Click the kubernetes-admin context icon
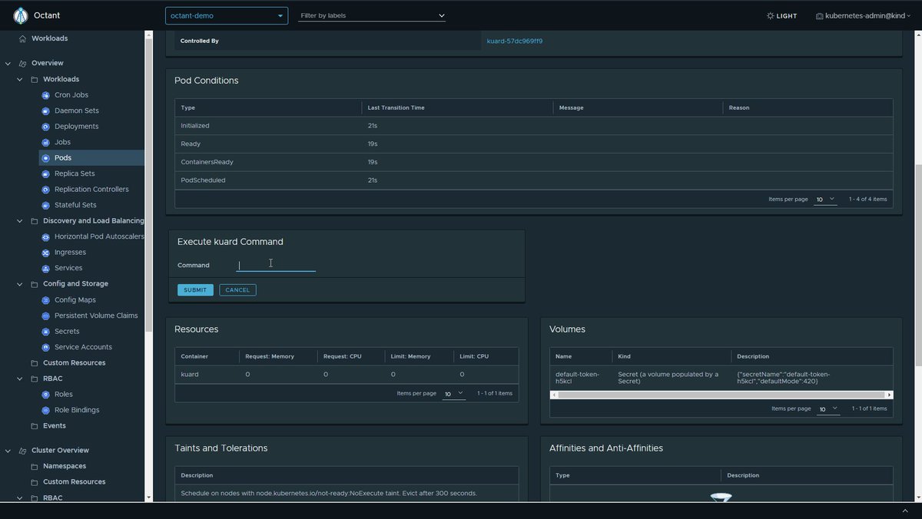 coord(820,15)
